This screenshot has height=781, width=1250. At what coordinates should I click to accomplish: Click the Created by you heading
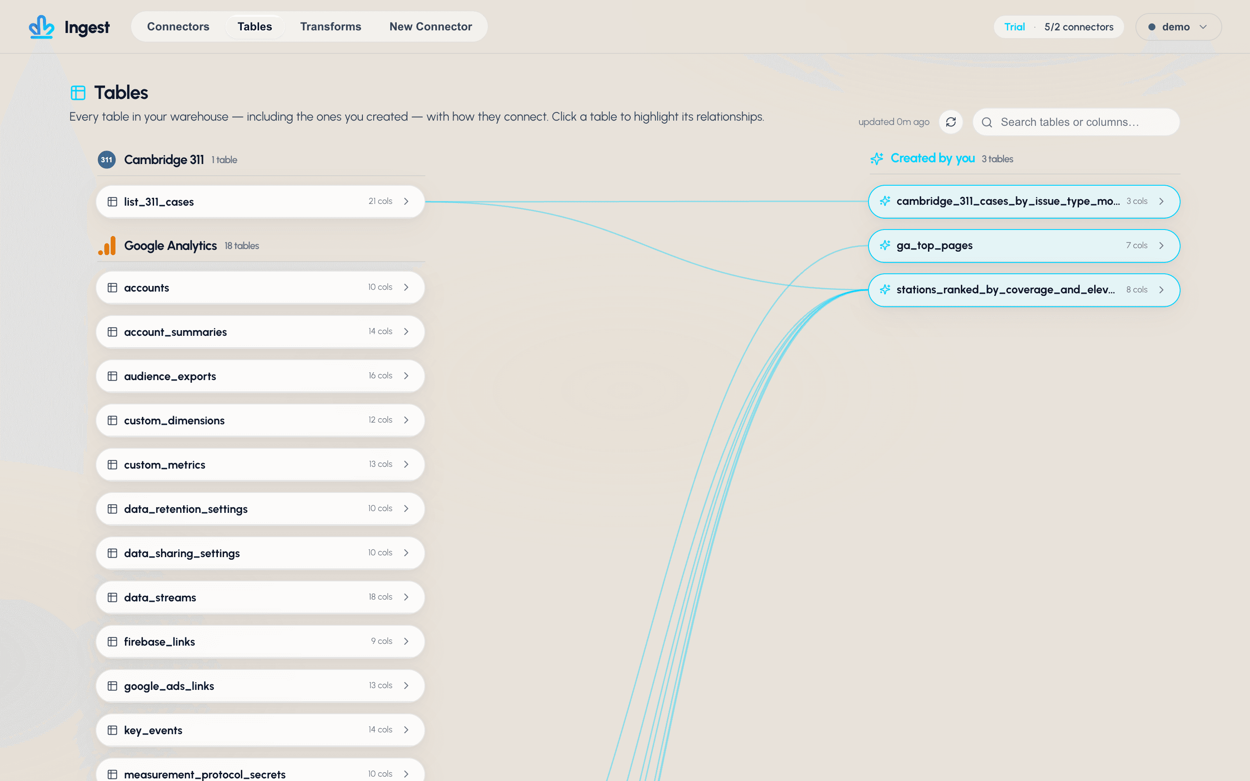(x=932, y=158)
